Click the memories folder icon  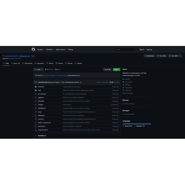click(x=36, y=87)
